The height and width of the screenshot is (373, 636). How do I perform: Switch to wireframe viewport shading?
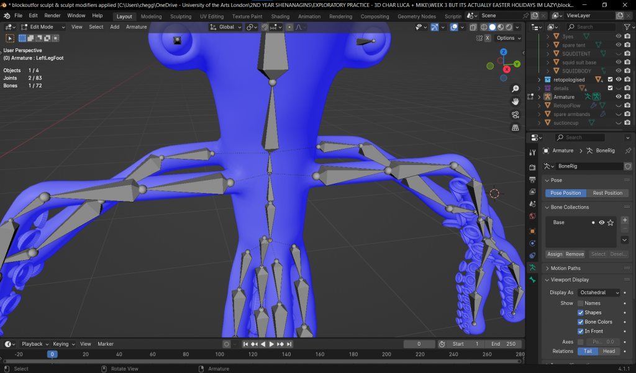pyautogui.click(x=484, y=27)
